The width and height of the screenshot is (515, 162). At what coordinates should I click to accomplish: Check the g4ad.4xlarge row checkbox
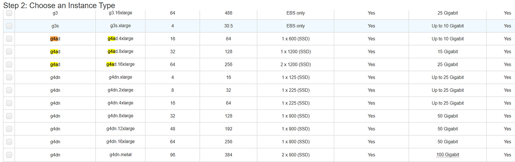point(9,38)
